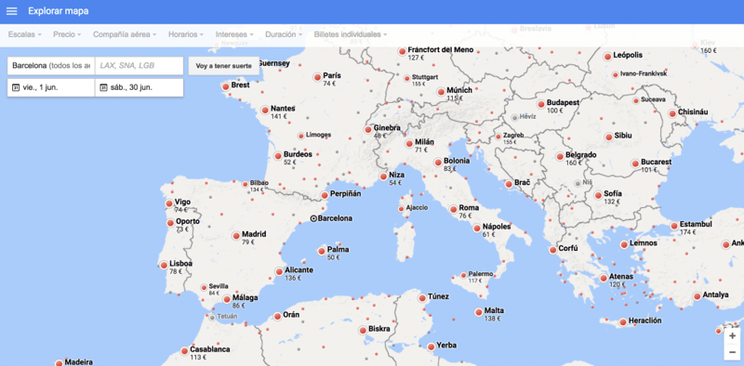The height and width of the screenshot is (366, 744).
Task: Select the Ginebra destination marker
Action: (368, 129)
